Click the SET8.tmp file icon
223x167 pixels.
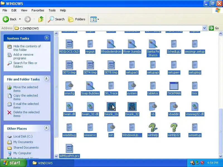pyautogui.click(x=111, y=65)
